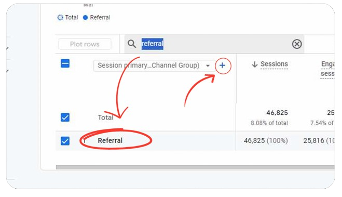Click the horizontal scrollbar below the table

pos(195,167)
